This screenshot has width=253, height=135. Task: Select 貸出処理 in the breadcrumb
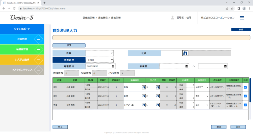click(116, 18)
